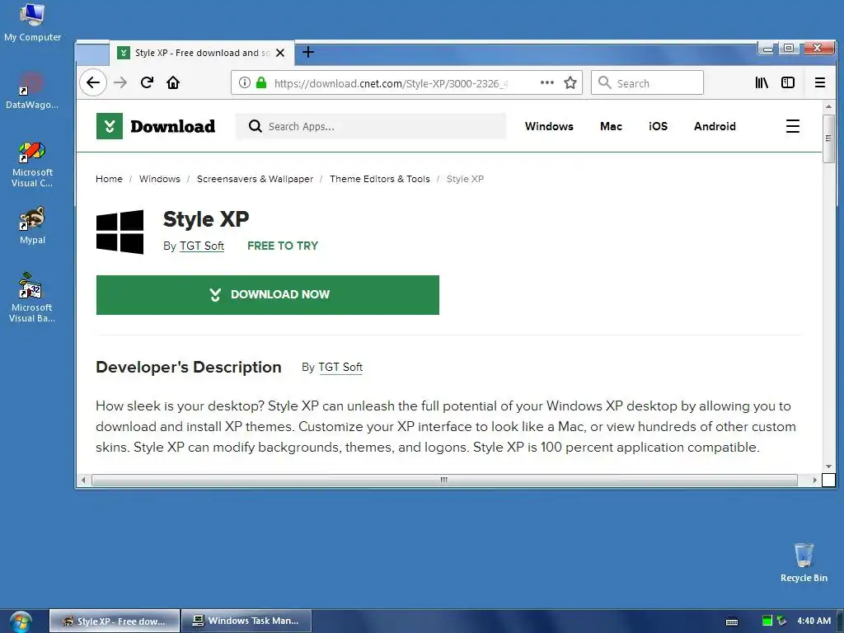Open page actions three-dot menu in address bar

tap(547, 82)
